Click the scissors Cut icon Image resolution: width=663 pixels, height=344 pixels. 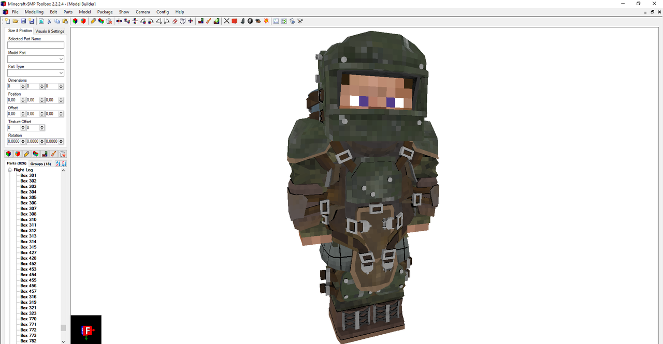click(49, 21)
